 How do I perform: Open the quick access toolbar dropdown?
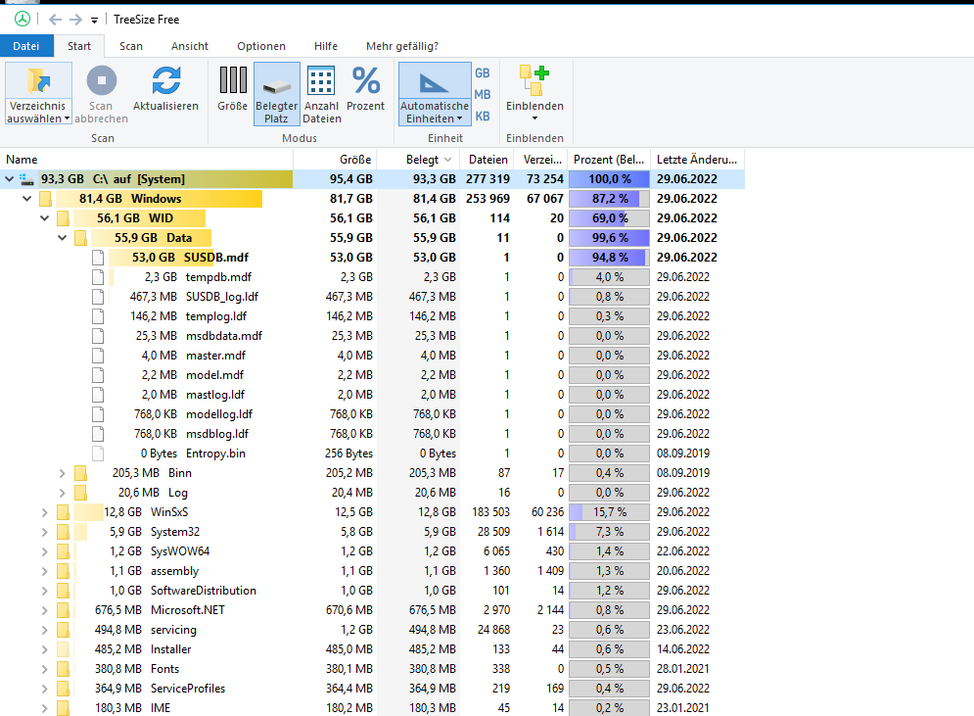pyautogui.click(x=94, y=21)
